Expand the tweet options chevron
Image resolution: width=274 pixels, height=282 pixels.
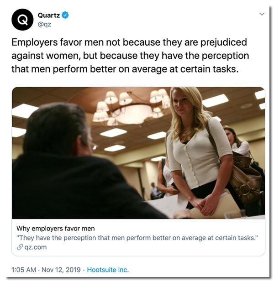(262, 15)
